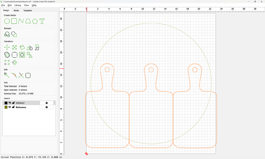Click the middle cutting board handle hole
This screenshot has height=159, width=265.
click(x=151, y=70)
